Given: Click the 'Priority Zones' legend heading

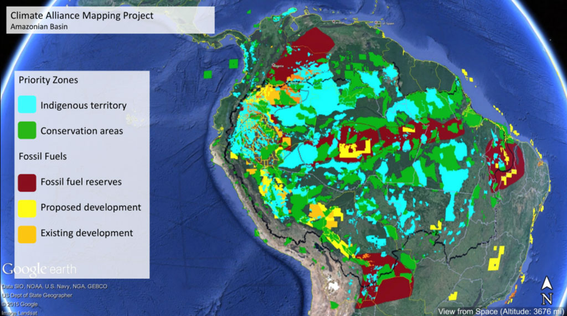Looking at the screenshot, I should tap(48, 80).
